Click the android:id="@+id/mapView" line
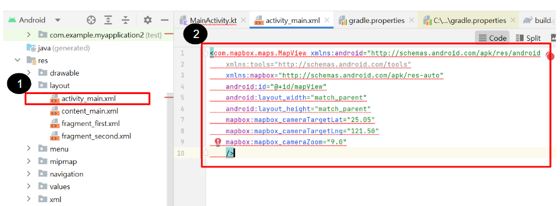Screen dimensions: 560x206 [276, 87]
